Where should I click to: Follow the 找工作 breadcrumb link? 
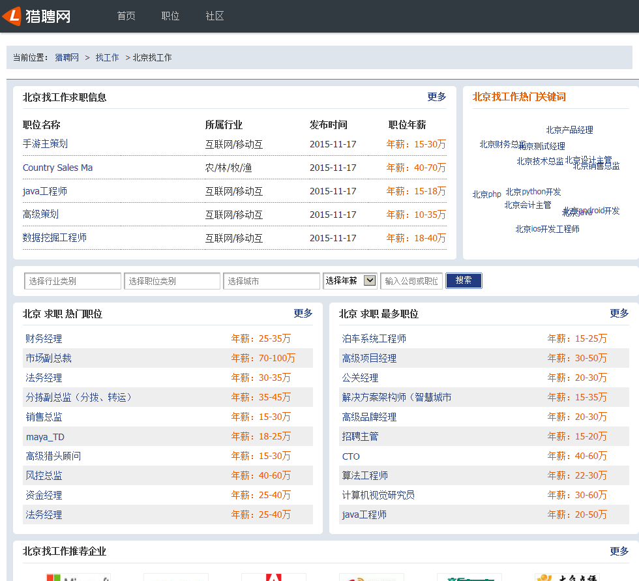coord(107,57)
